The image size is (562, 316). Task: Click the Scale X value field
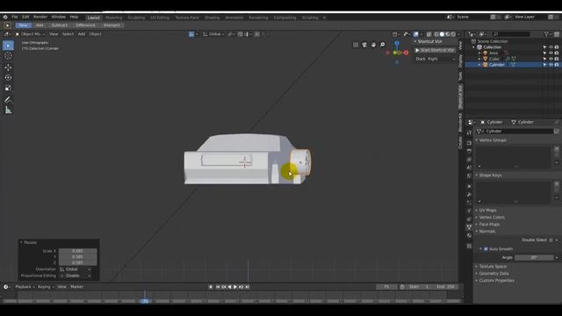coord(78,251)
